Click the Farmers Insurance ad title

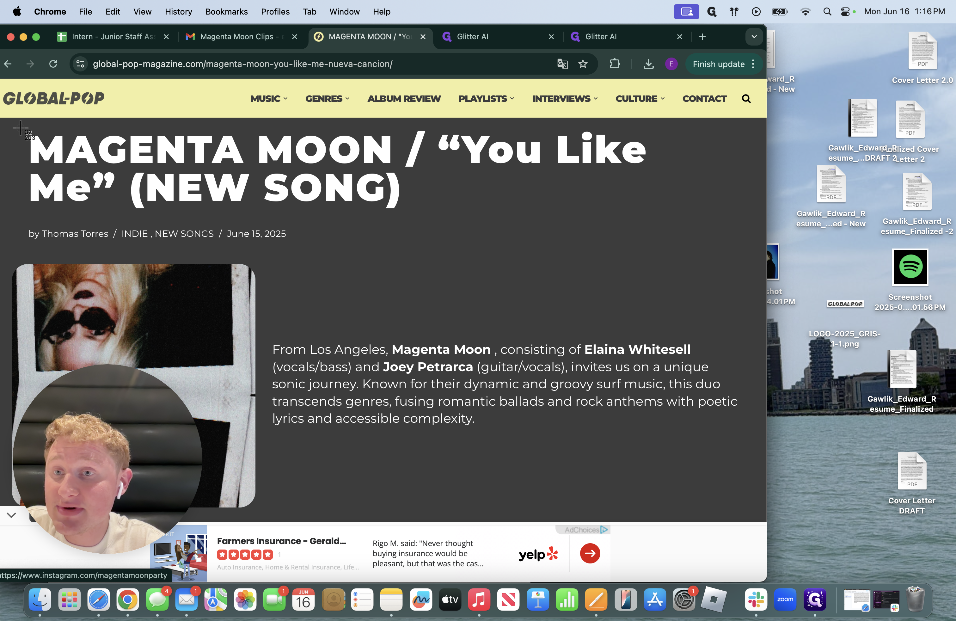point(281,541)
